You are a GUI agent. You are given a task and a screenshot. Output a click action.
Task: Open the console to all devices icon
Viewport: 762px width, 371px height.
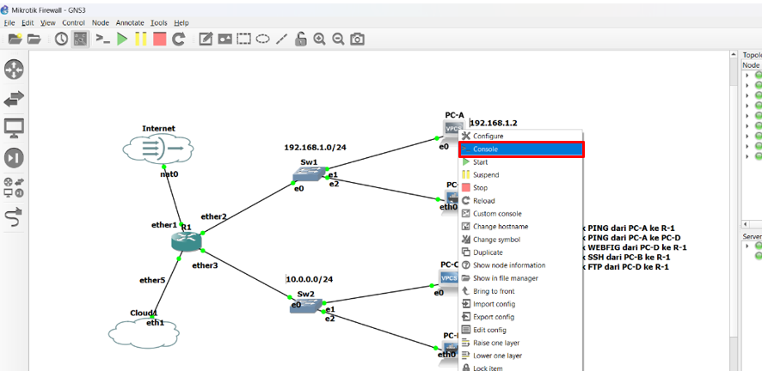point(102,39)
